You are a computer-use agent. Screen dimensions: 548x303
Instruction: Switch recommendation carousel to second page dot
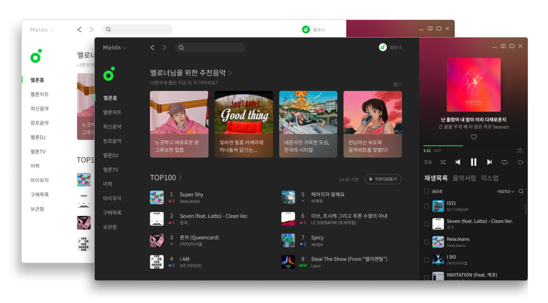click(399, 84)
